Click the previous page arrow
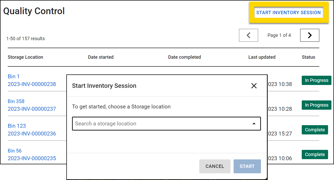 [x=248, y=35]
